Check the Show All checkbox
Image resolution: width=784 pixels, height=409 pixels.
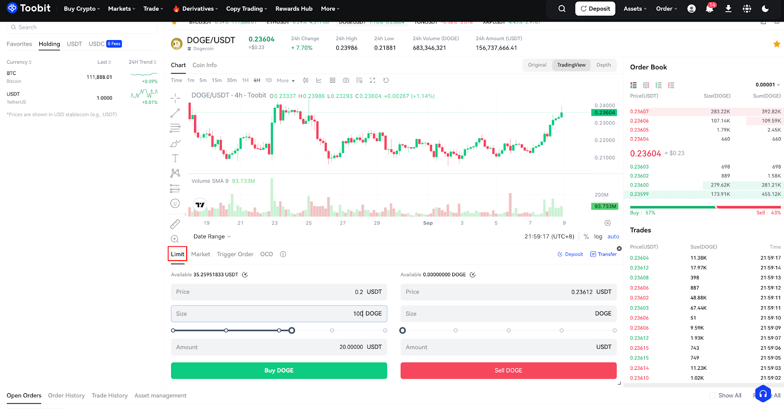pyautogui.click(x=712, y=395)
